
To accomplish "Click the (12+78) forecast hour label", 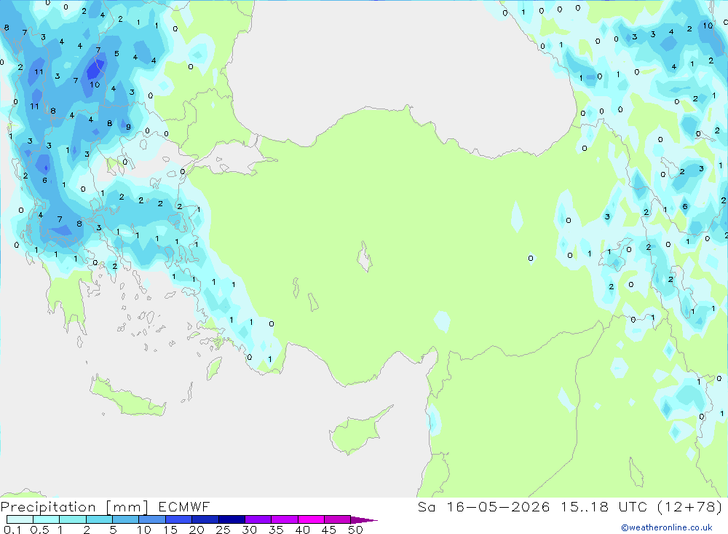I will pos(690,507).
